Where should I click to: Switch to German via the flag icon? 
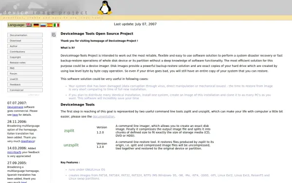point(36,25)
